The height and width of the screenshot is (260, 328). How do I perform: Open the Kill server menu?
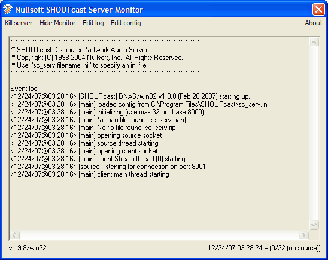pos(19,23)
